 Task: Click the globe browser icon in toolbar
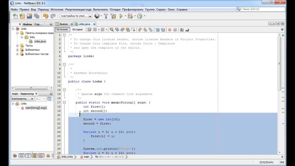(97, 16)
